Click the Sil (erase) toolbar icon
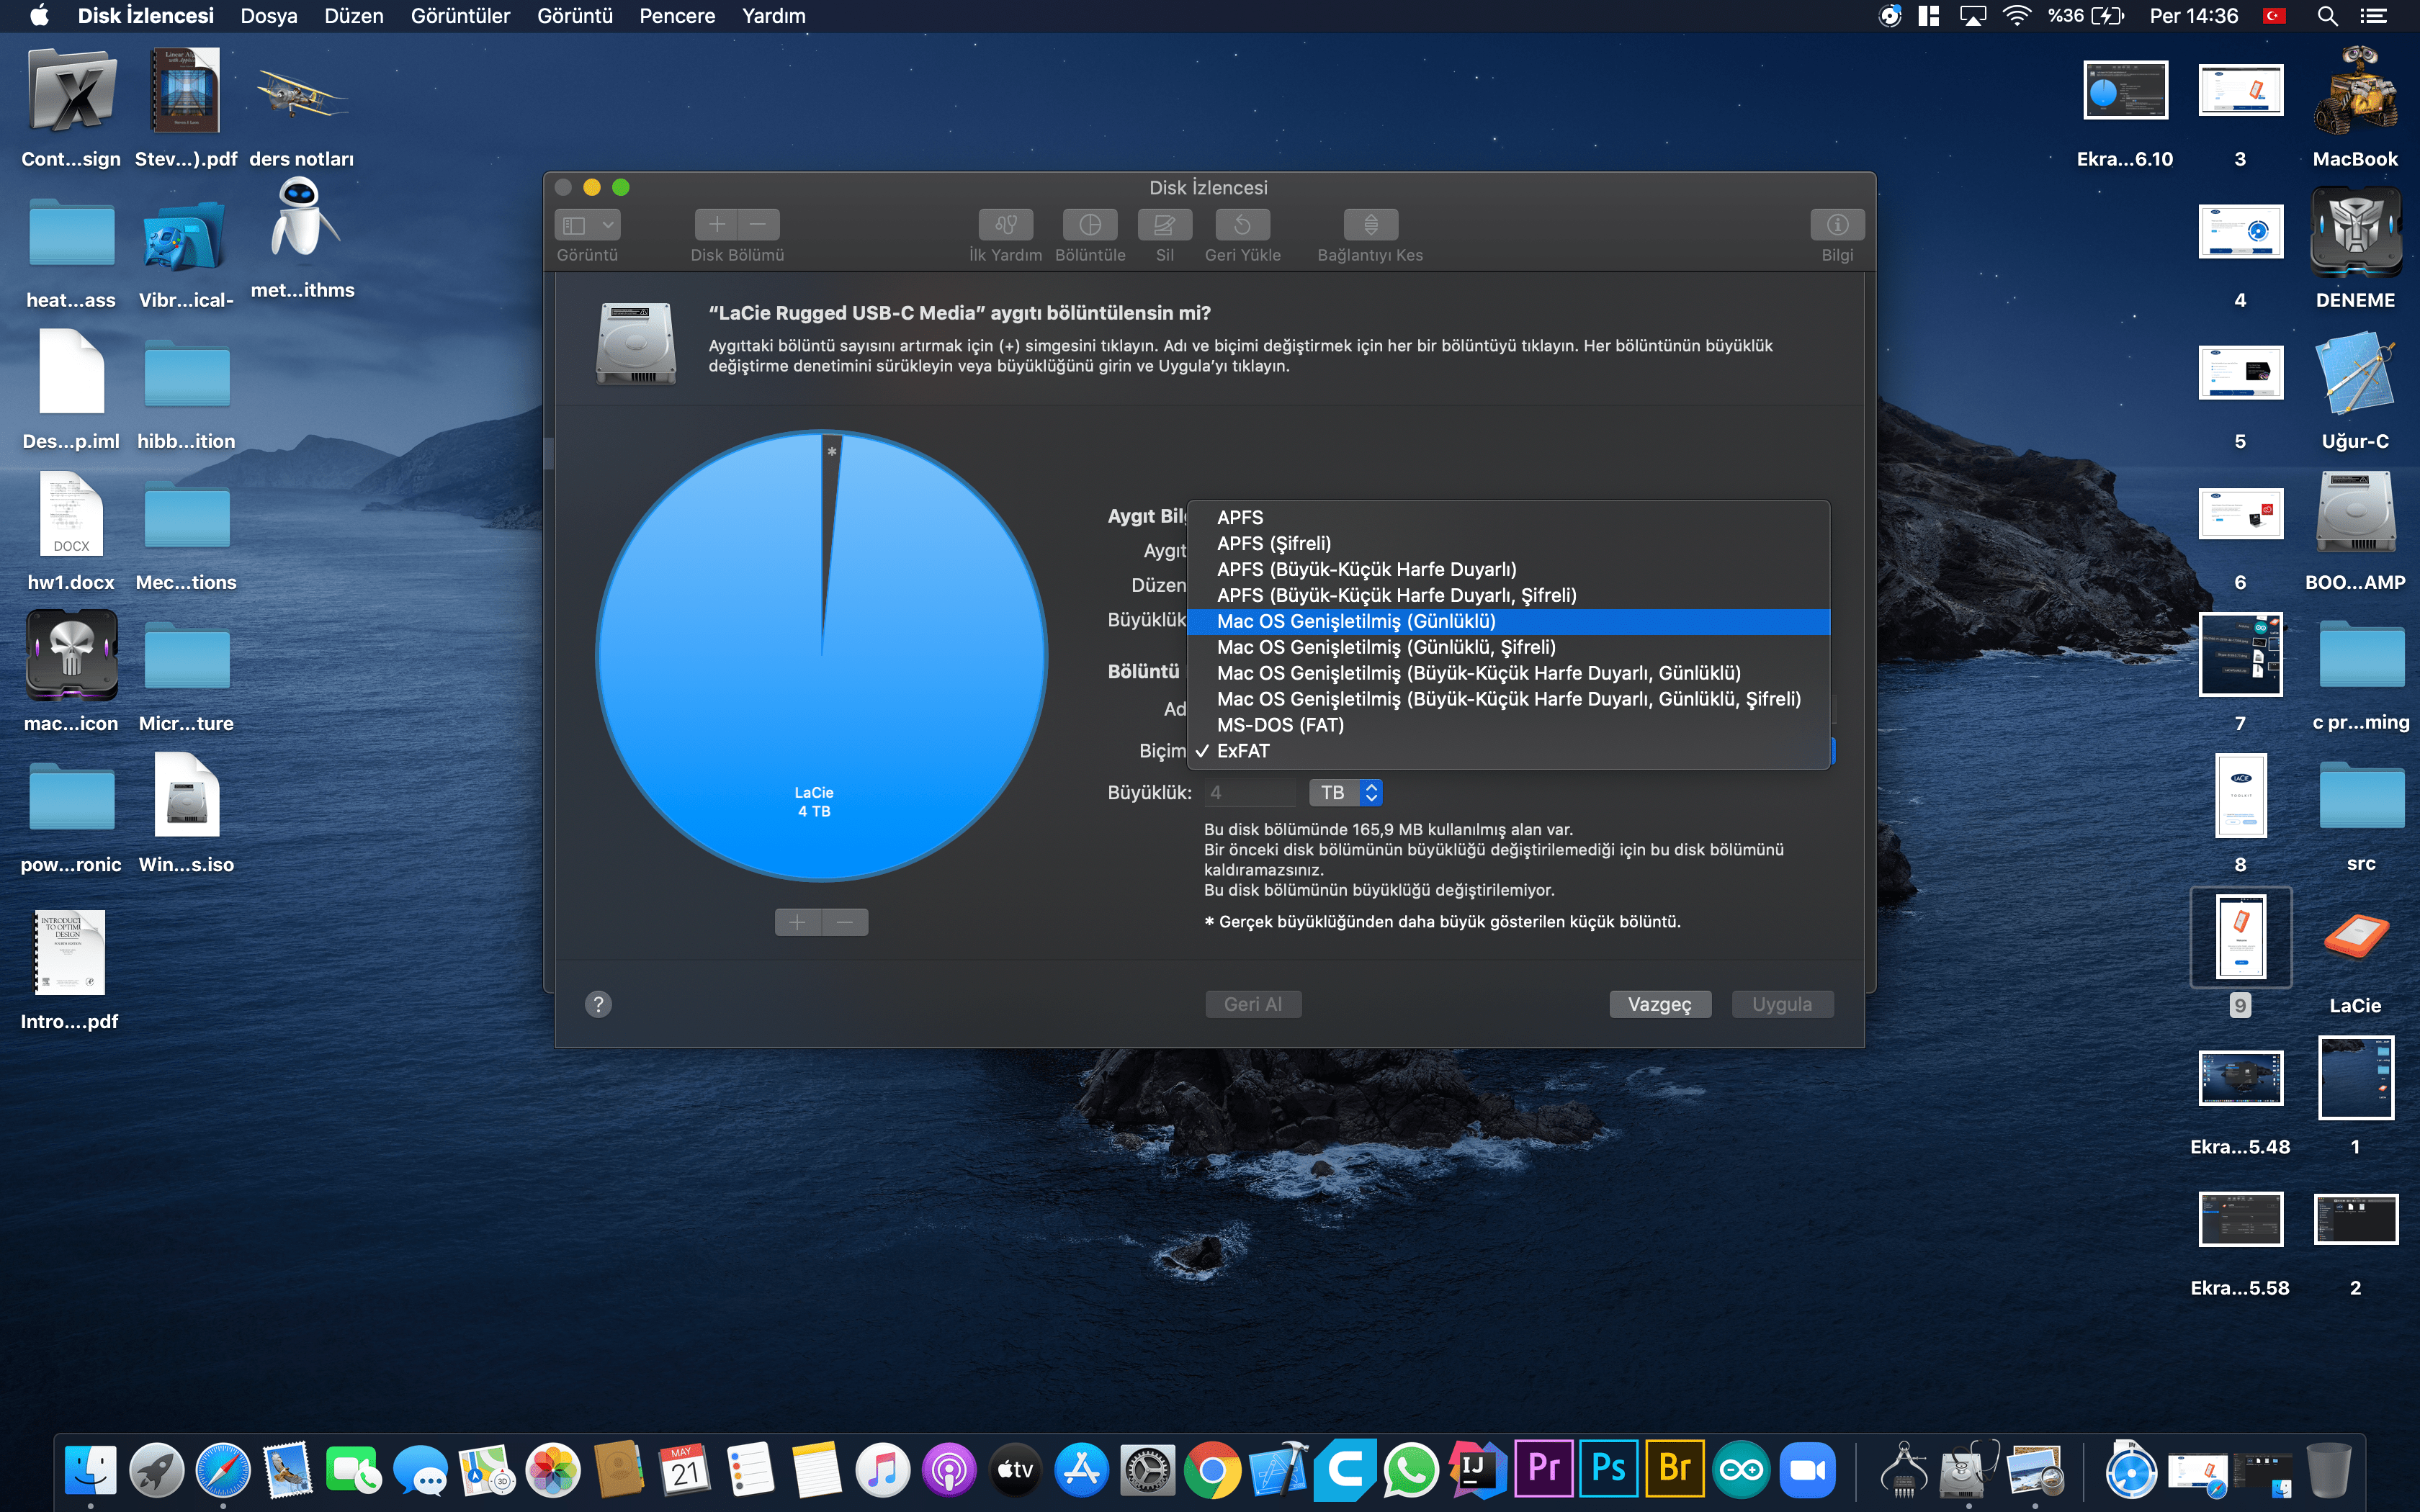Viewport: 2420px width, 1512px height. pos(1164,226)
